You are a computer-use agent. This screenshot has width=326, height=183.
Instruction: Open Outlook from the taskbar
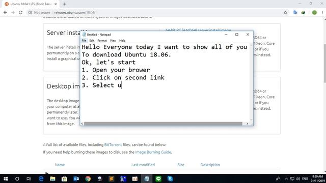click(76, 178)
